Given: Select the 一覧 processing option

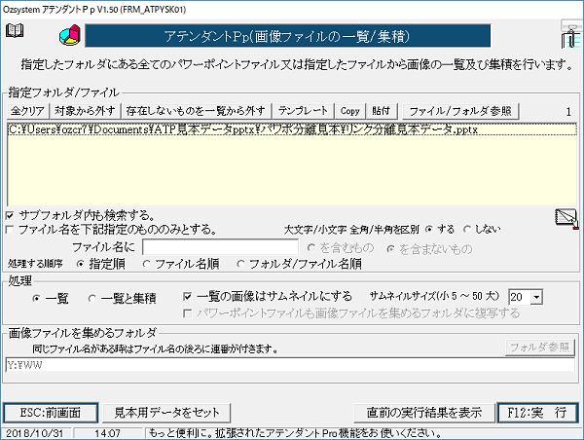Looking at the screenshot, I should tap(37, 298).
